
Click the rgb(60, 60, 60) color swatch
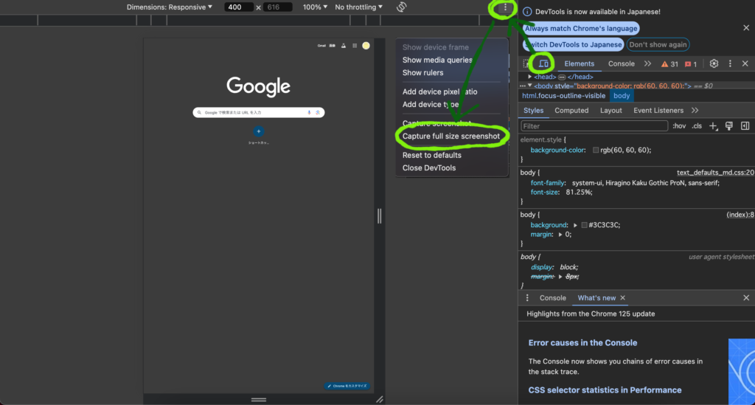click(x=596, y=150)
